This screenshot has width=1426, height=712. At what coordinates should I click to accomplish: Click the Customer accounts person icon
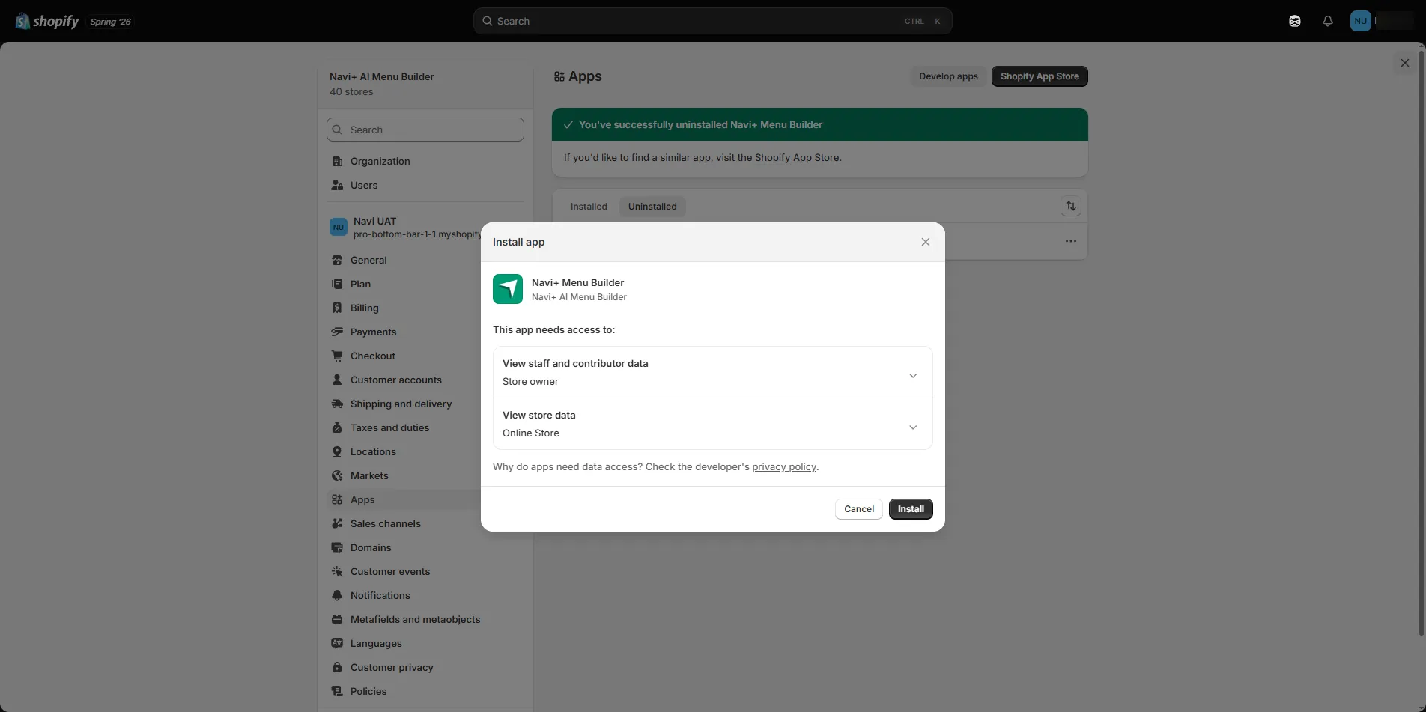click(337, 380)
